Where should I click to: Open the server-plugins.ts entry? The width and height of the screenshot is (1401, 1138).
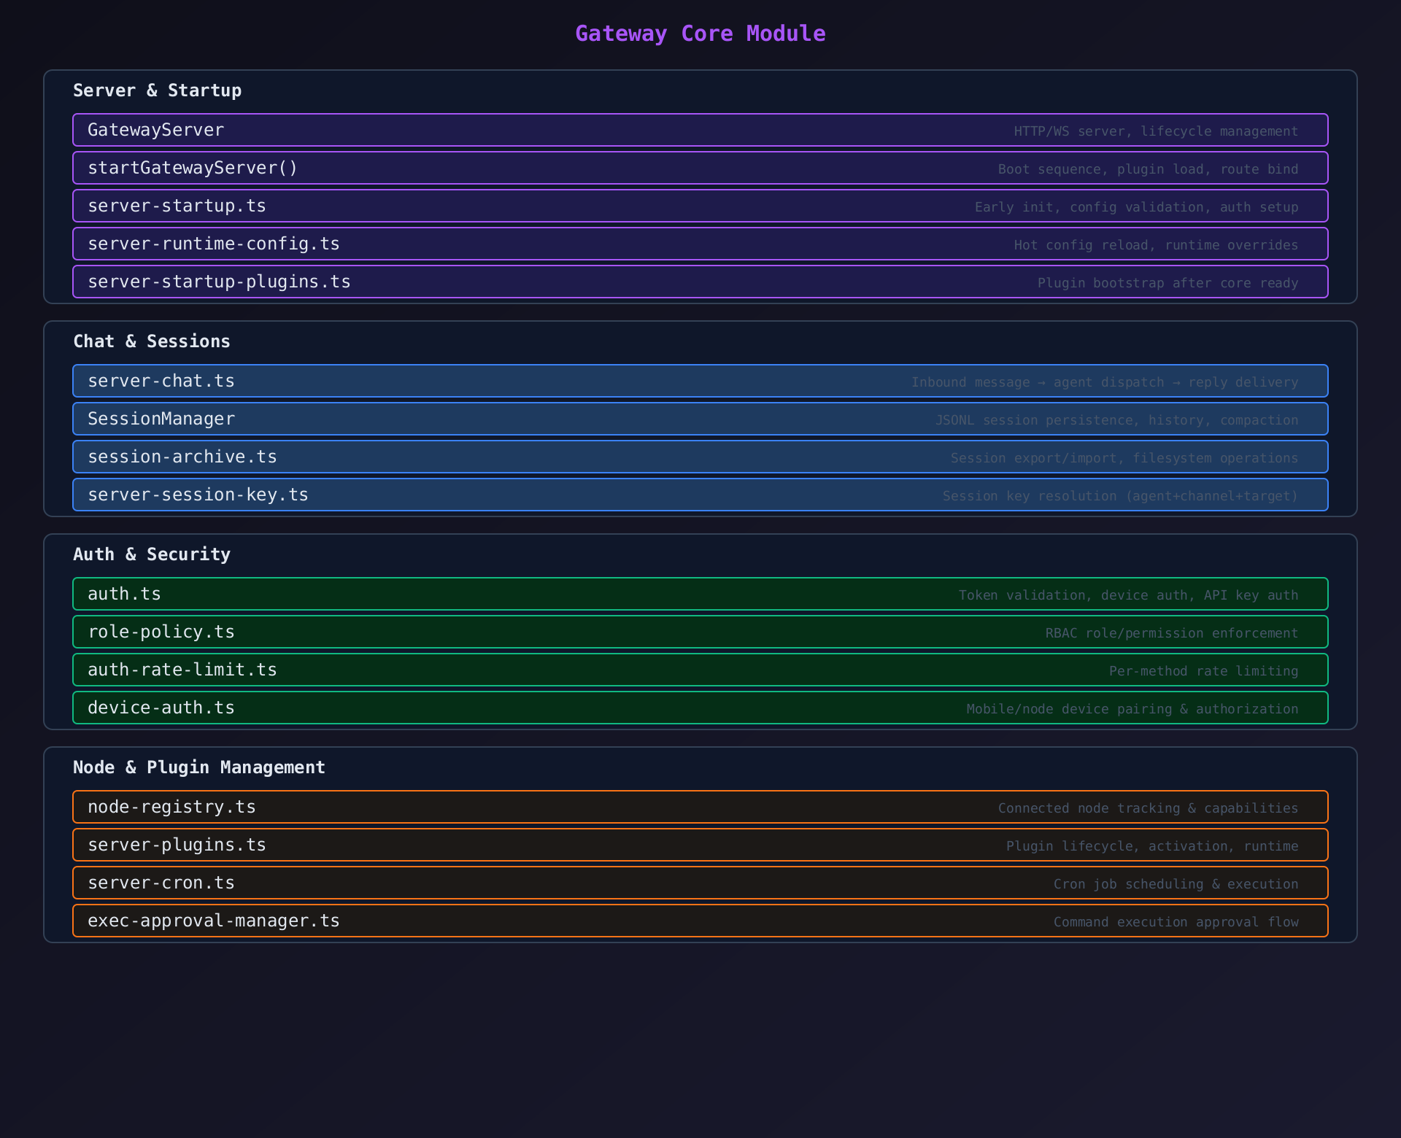[700, 845]
